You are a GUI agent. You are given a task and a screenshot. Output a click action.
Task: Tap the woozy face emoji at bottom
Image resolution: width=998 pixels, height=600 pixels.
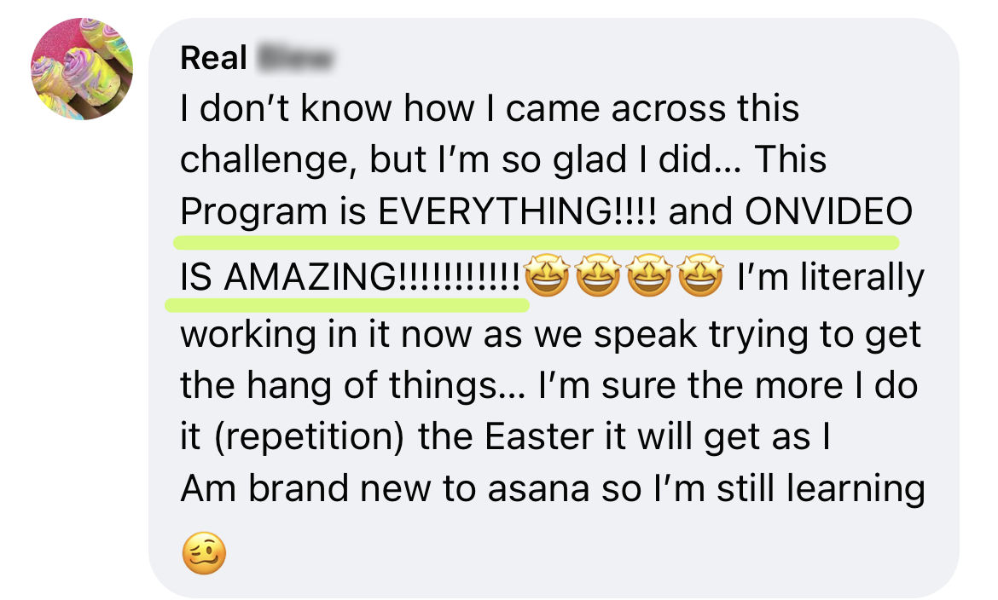(204, 553)
